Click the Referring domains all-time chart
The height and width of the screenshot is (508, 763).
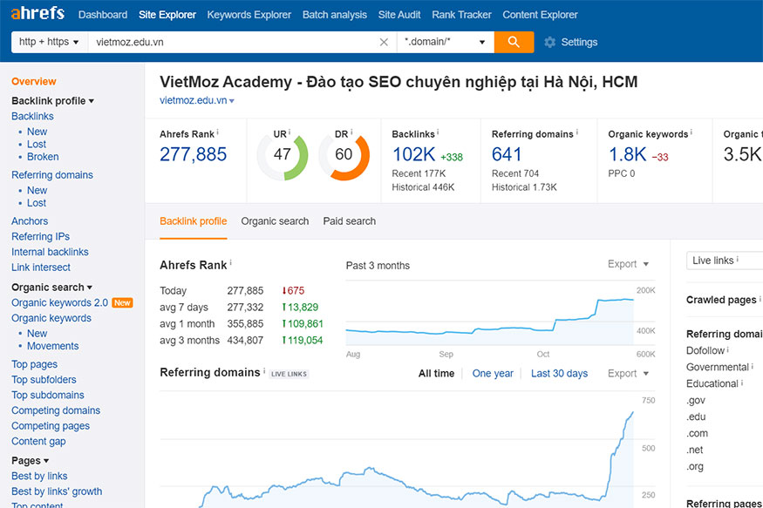407,450
